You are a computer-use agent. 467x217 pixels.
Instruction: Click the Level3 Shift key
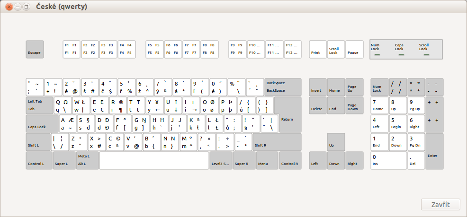pyautogui.click(x=221, y=161)
